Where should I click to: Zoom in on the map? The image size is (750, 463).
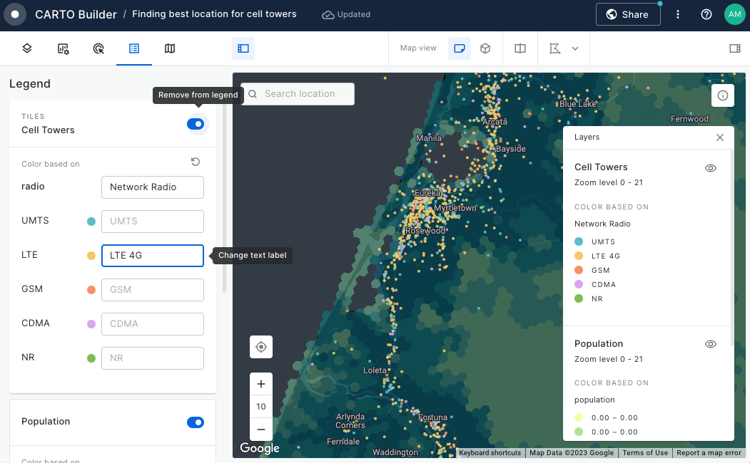[261, 384]
